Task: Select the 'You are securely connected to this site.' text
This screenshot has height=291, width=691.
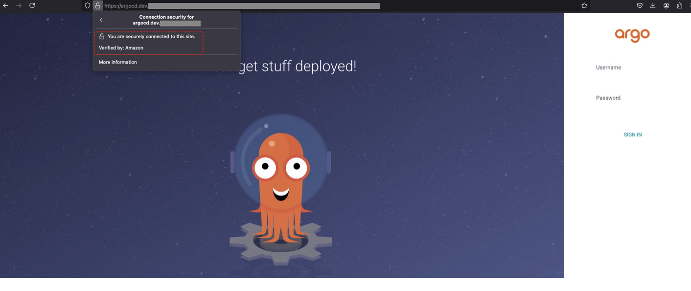Action: pyautogui.click(x=151, y=36)
